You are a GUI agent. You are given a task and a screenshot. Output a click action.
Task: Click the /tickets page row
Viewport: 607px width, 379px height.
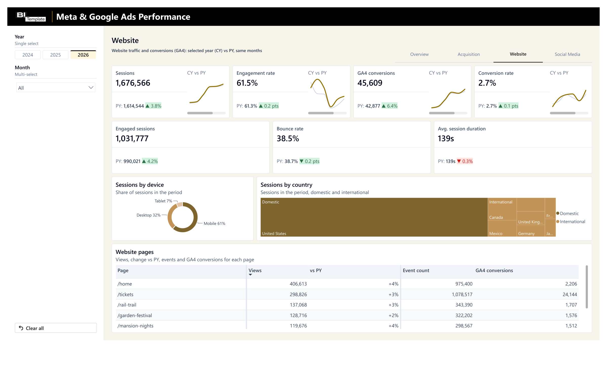[347, 294]
